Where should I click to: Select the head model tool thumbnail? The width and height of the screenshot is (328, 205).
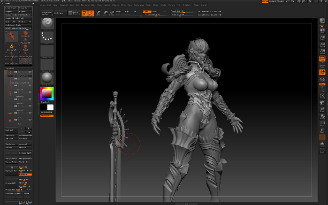25,47
